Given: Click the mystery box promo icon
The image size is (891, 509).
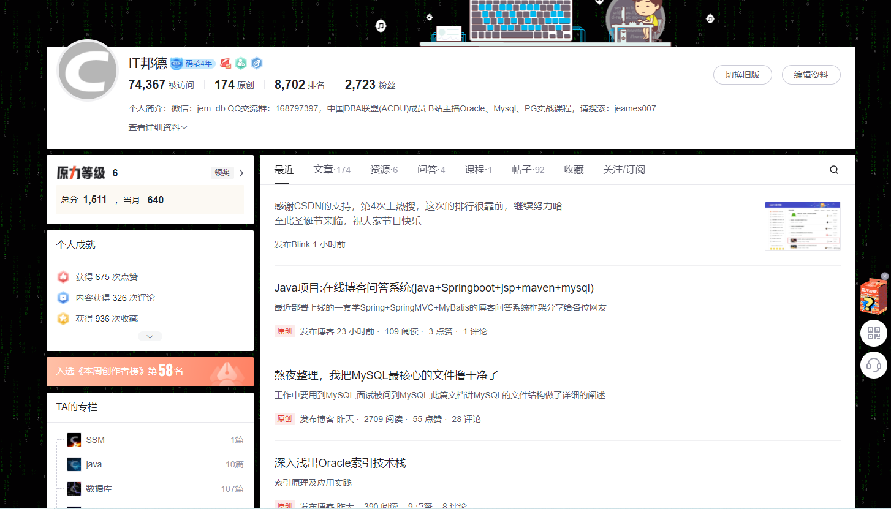Looking at the screenshot, I should tap(873, 296).
